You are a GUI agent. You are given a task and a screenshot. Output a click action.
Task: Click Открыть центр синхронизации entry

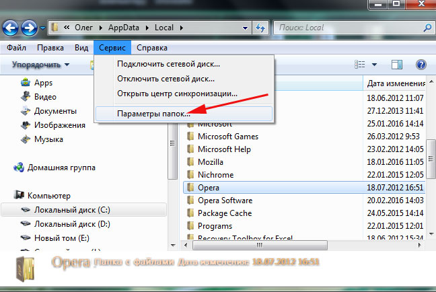coord(177,94)
